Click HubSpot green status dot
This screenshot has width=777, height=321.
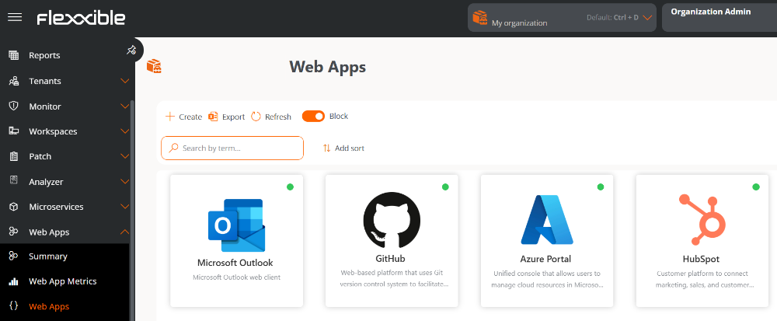pyautogui.click(x=756, y=187)
